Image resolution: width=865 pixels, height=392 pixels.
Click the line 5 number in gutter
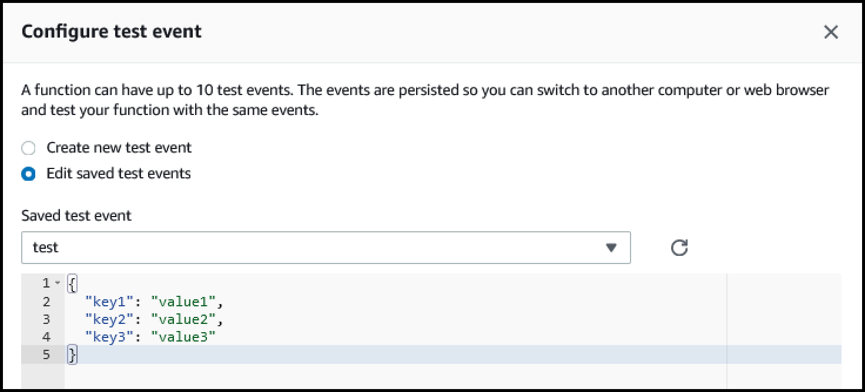point(46,354)
